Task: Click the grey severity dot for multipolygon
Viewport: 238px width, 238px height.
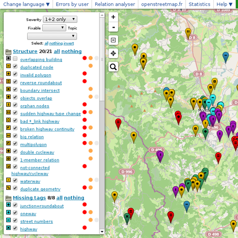Action: (97, 143)
